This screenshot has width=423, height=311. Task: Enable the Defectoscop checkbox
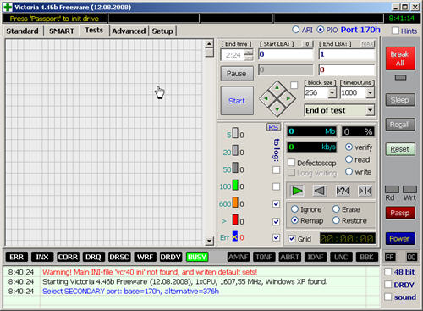pyautogui.click(x=291, y=163)
